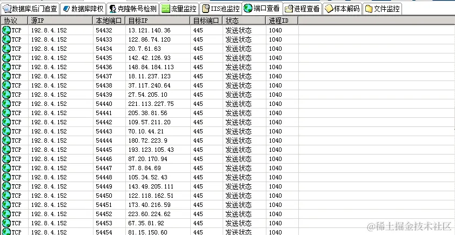Click the clipboard icon on IIS池监控 tab
Screen dimensions: 455x235
(205, 9)
